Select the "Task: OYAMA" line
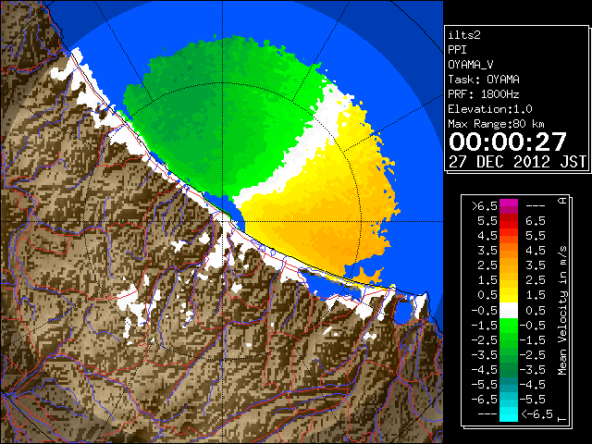This screenshot has width=592, height=444. click(x=484, y=80)
